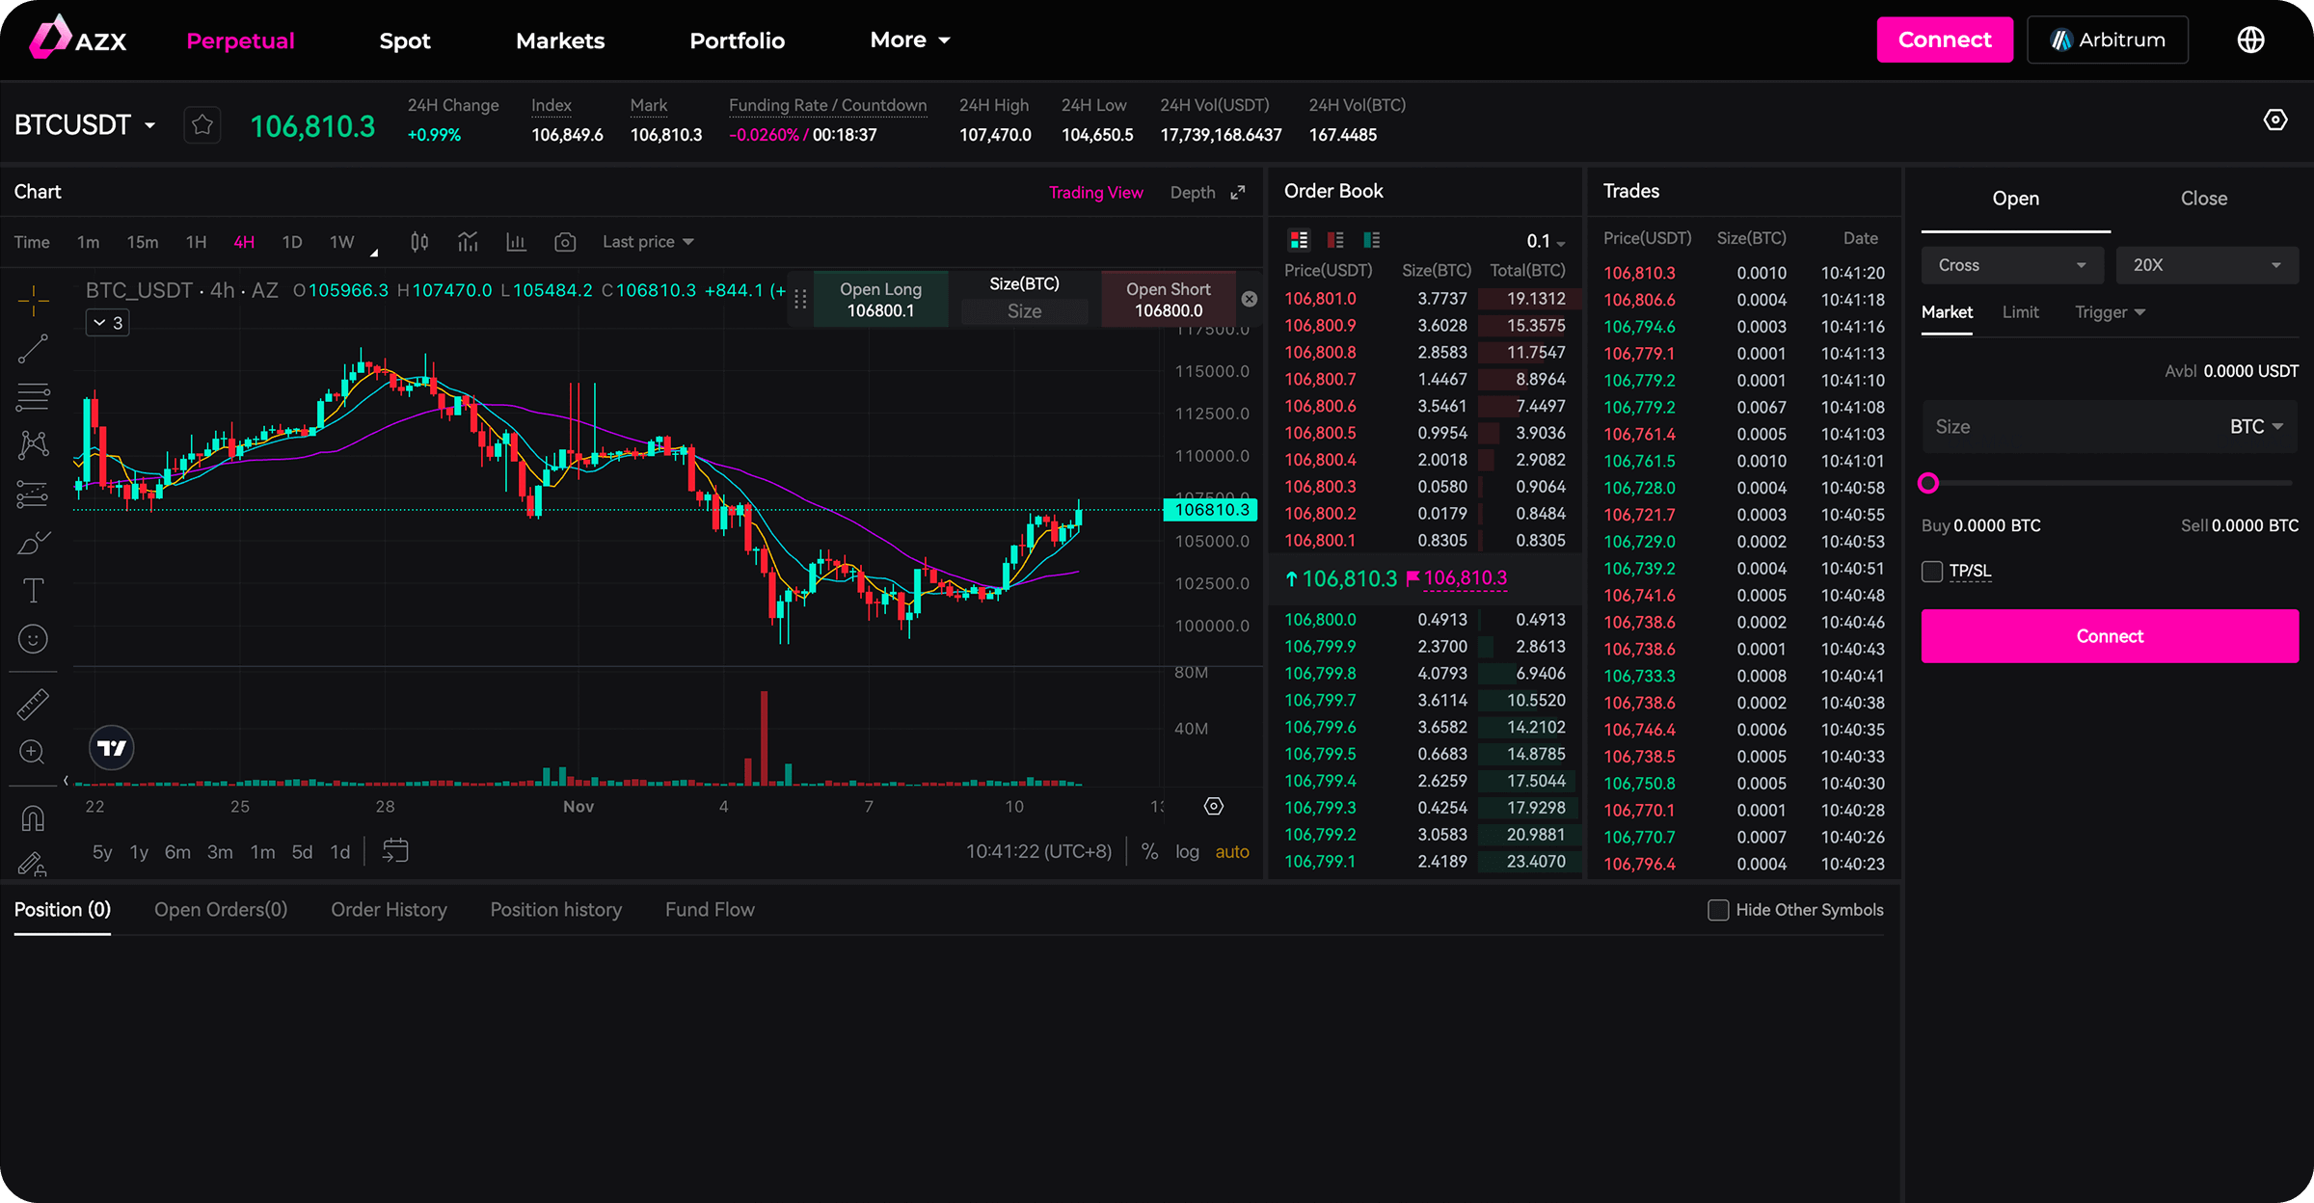2314x1203 pixels.
Task: Select the ruler measure tool
Action: coord(34,705)
